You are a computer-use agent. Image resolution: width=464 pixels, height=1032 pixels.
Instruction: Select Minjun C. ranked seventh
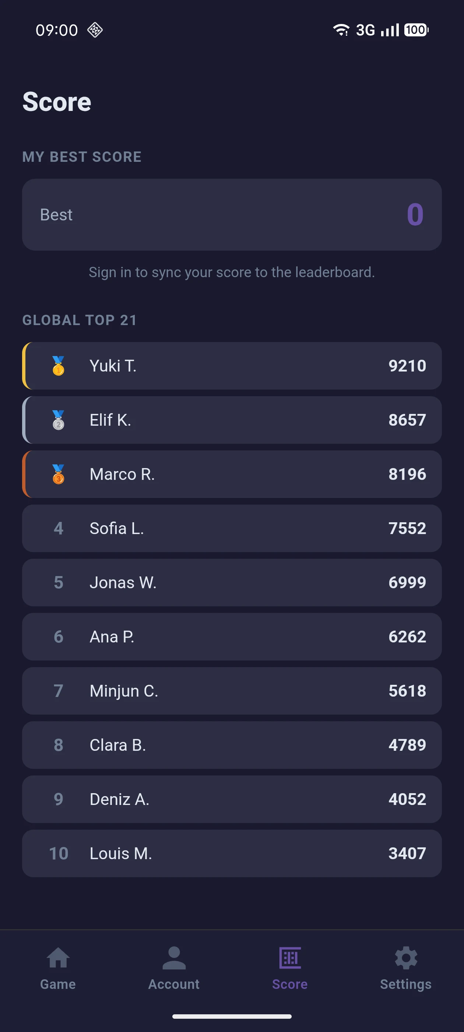click(x=232, y=691)
